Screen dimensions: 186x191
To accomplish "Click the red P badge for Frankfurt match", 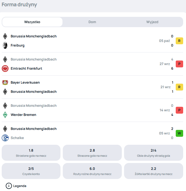I will coord(179,64).
